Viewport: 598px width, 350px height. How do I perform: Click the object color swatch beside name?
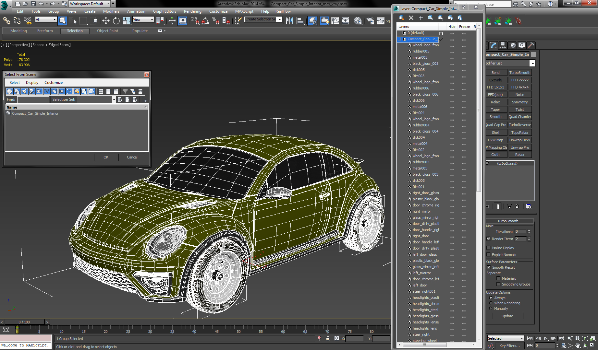coord(533,54)
